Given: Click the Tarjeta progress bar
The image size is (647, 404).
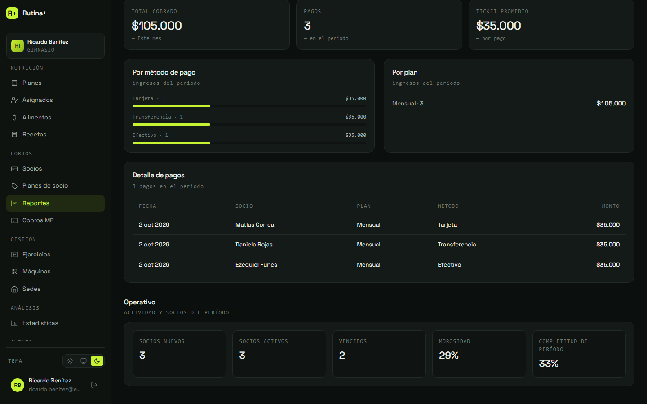Looking at the screenshot, I should pos(249,106).
